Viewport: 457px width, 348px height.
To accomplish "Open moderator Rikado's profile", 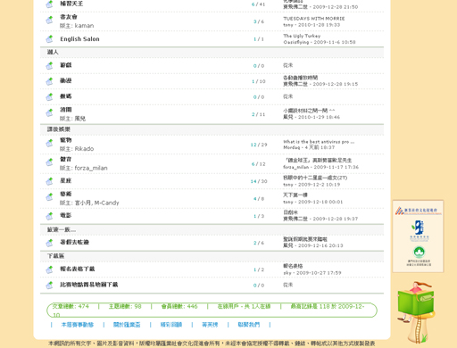I will 84,149.
